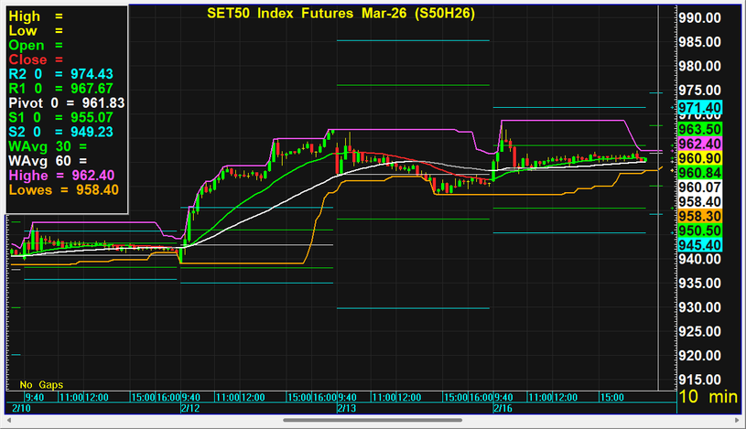746x429 pixels.
Task: Select the WAvg 60 legend entry
Action: (x=37, y=161)
